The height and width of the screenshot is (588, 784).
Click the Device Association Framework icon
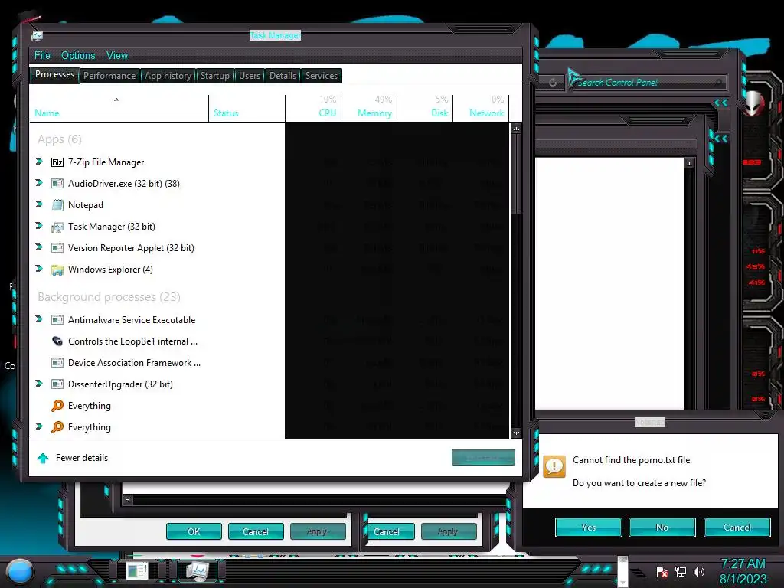pyautogui.click(x=57, y=363)
